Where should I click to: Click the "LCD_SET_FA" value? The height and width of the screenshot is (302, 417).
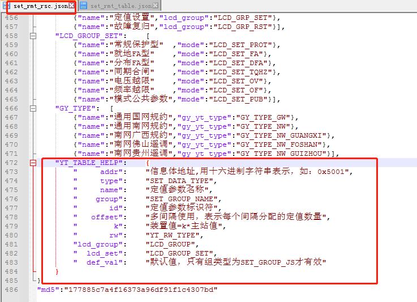pyautogui.click(x=236, y=54)
